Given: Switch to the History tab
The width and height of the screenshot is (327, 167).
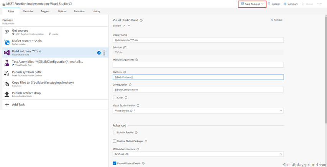Looking at the screenshot, I should (x=96, y=11).
